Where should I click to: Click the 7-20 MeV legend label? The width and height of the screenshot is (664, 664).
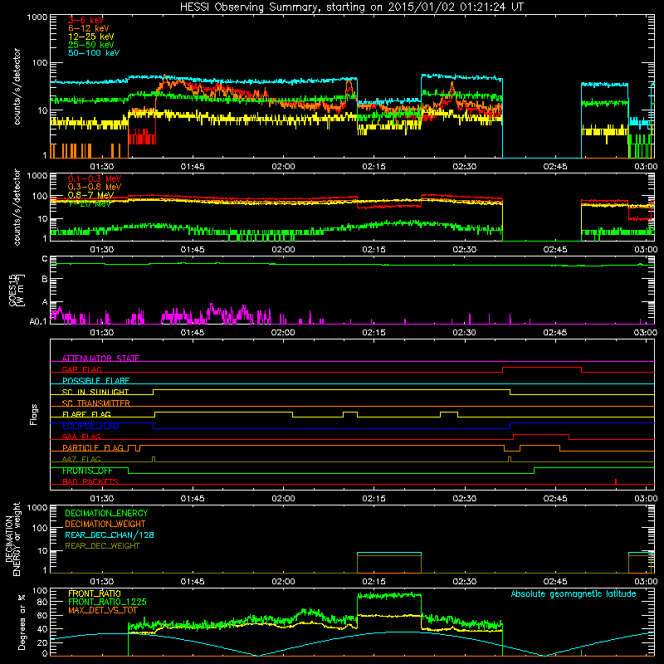coord(89,203)
